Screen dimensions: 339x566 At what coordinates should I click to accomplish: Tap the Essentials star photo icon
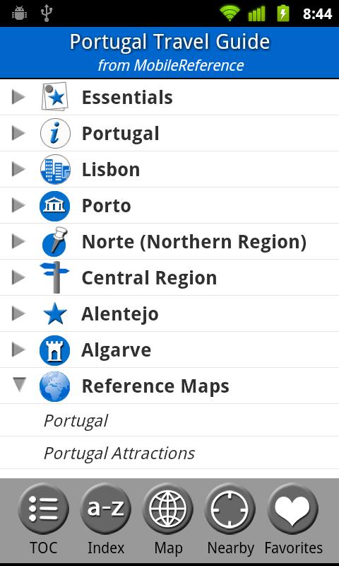coord(55,97)
